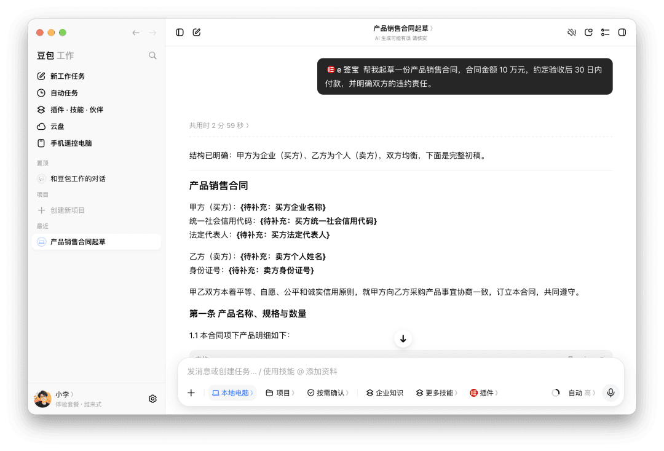Viewport: 664px width, 451px height.
Task: Open the task list icon in header
Action: click(x=605, y=32)
